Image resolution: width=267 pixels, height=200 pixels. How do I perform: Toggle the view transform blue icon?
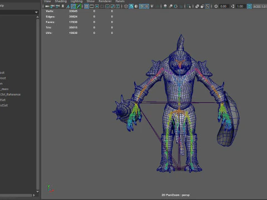249,6
